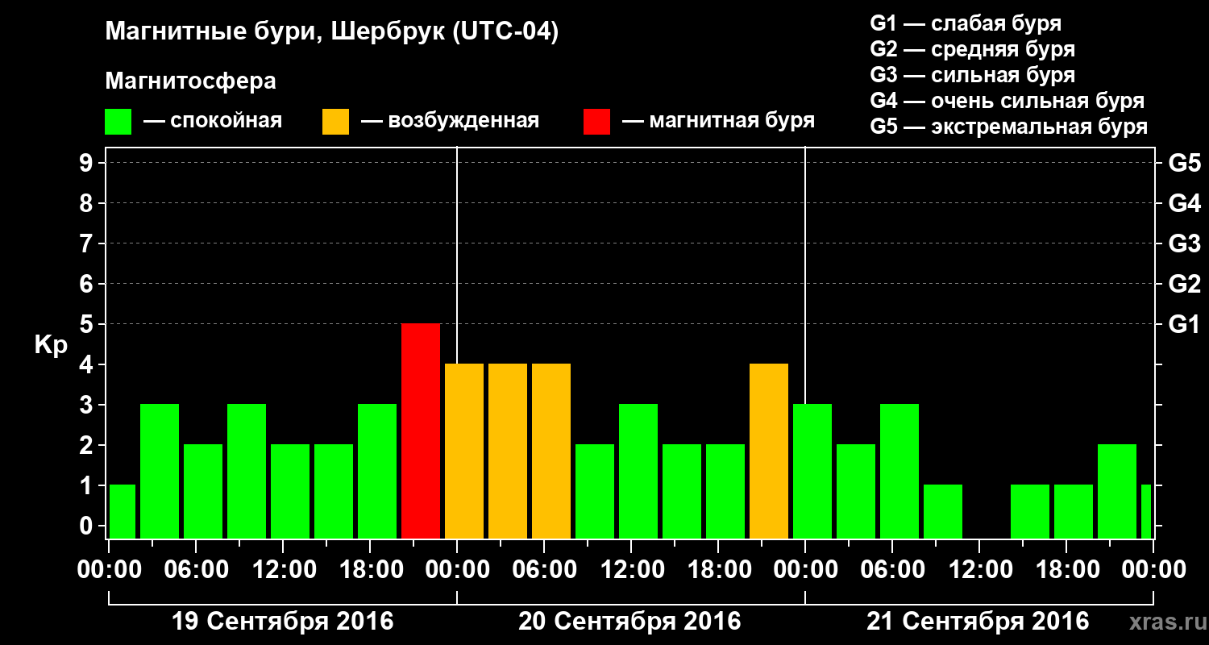
Task: Click the red Kp 5 storm bar
Action: [421, 431]
